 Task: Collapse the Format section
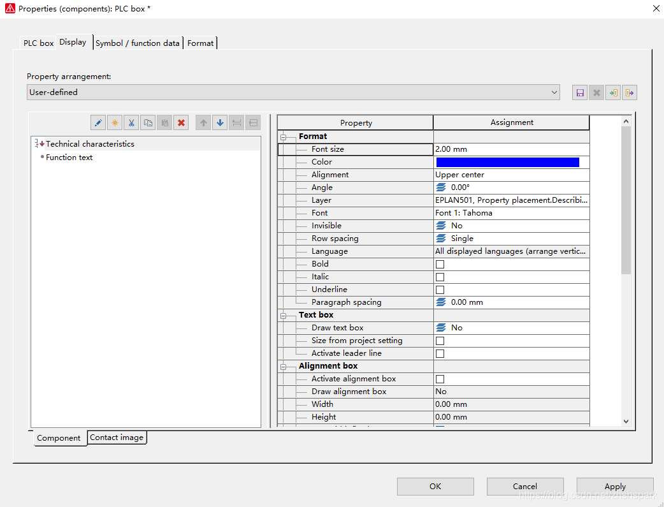284,136
